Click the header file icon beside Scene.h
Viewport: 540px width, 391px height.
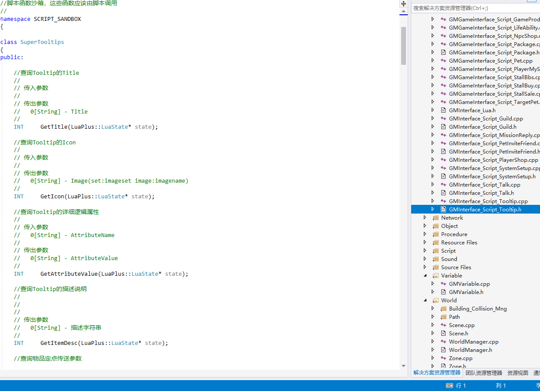pyautogui.click(x=443, y=334)
